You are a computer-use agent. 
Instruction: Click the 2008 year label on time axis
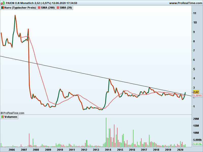click(36, 150)
